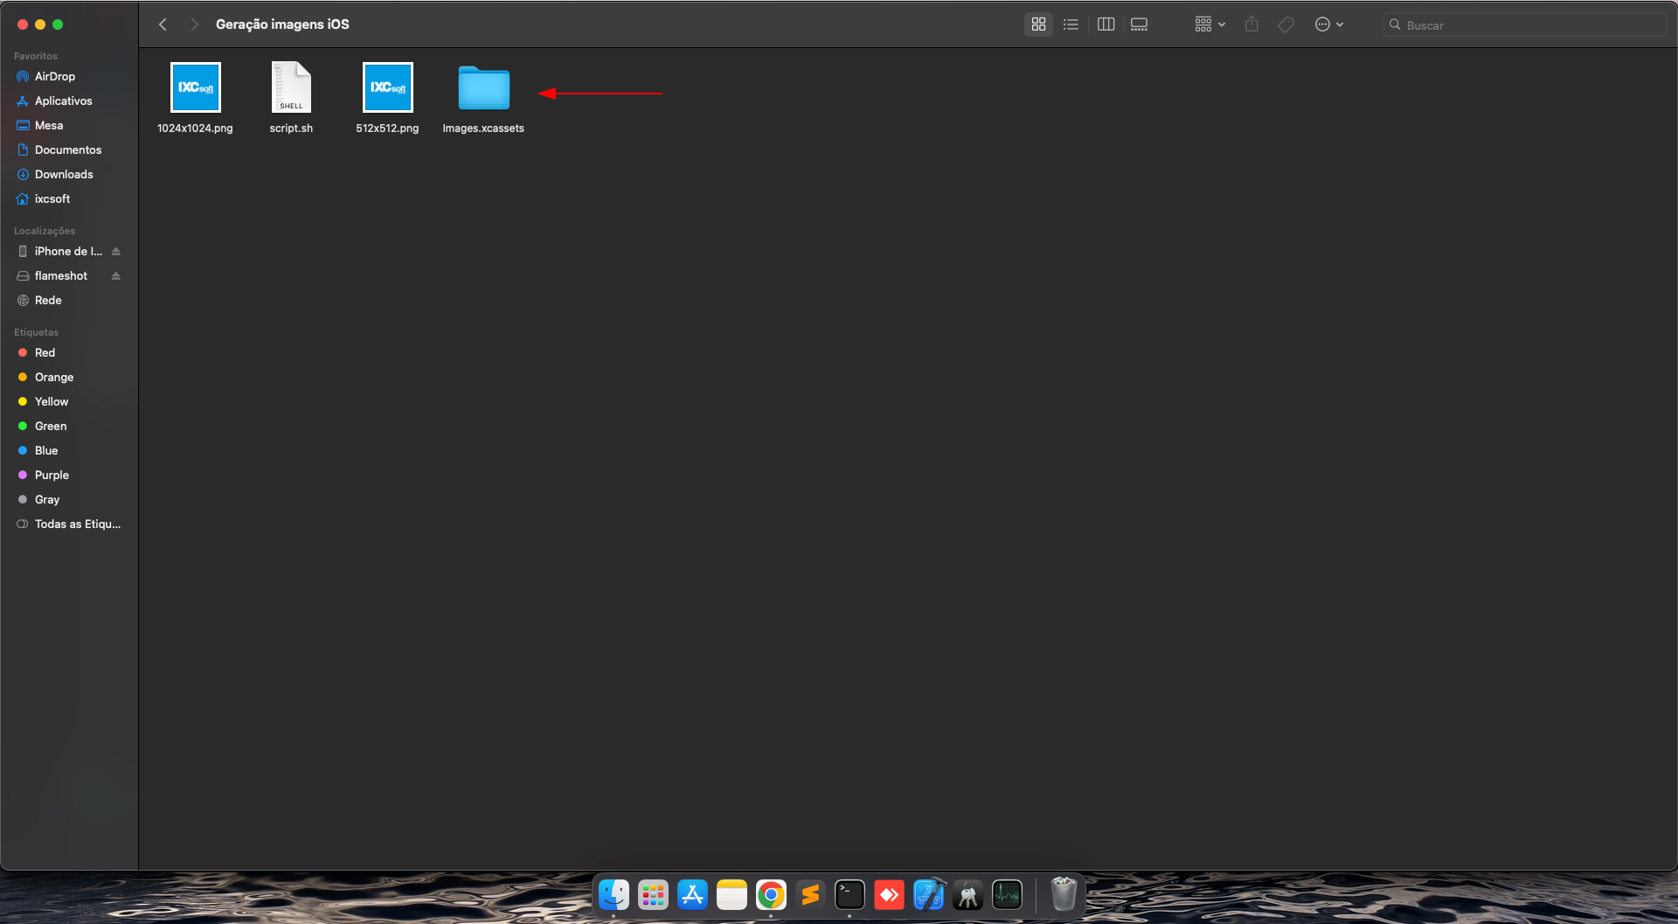Select the Images.xcassets folder
Viewport: 1678px width, 924px height.
point(483,97)
